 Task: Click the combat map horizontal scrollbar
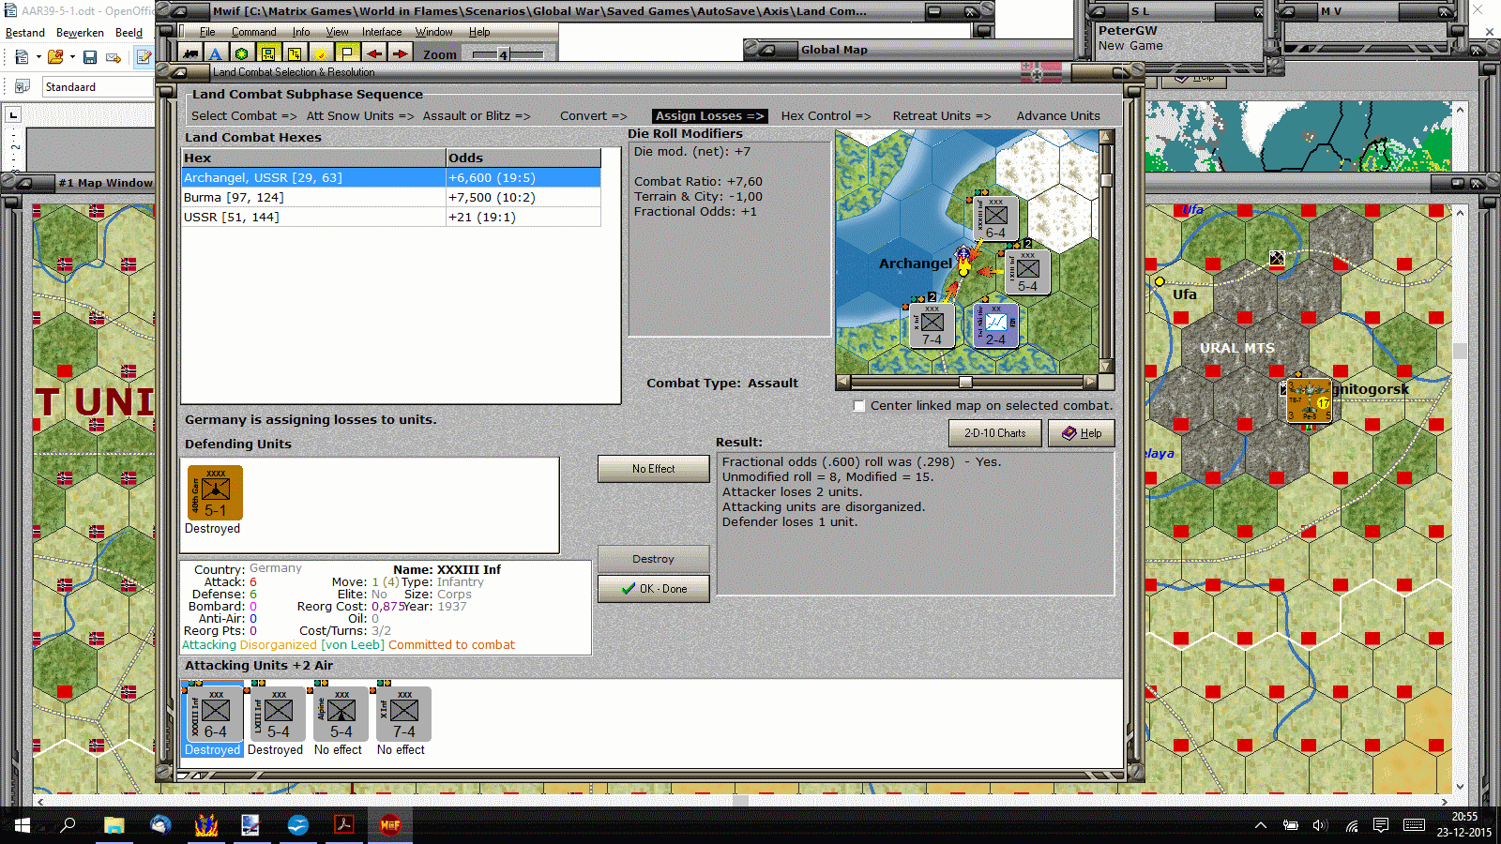(x=965, y=382)
